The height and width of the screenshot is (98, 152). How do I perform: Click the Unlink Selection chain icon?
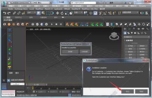pyautogui.click(x=19, y=13)
